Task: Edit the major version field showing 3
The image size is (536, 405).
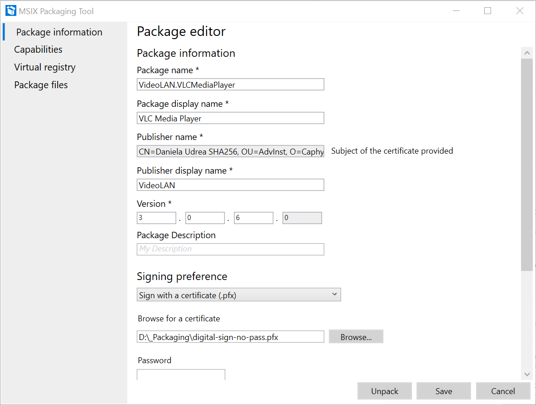Action: point(156,218)
